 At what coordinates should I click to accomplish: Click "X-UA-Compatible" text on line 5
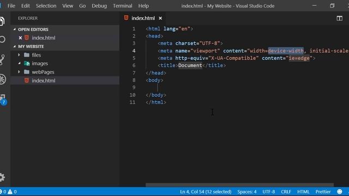coord(233,58)
